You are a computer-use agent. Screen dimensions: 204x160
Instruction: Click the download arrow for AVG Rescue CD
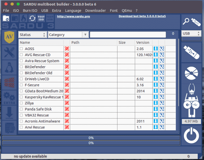click(x=156, y=55)
